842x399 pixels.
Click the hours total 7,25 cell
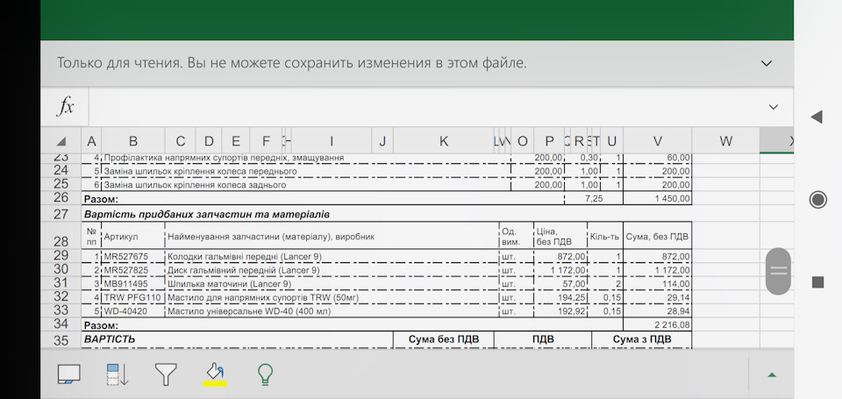(594, 199)
